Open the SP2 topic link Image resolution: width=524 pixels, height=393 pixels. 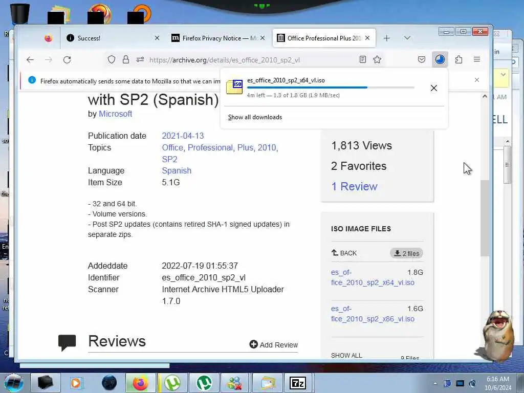169,159
